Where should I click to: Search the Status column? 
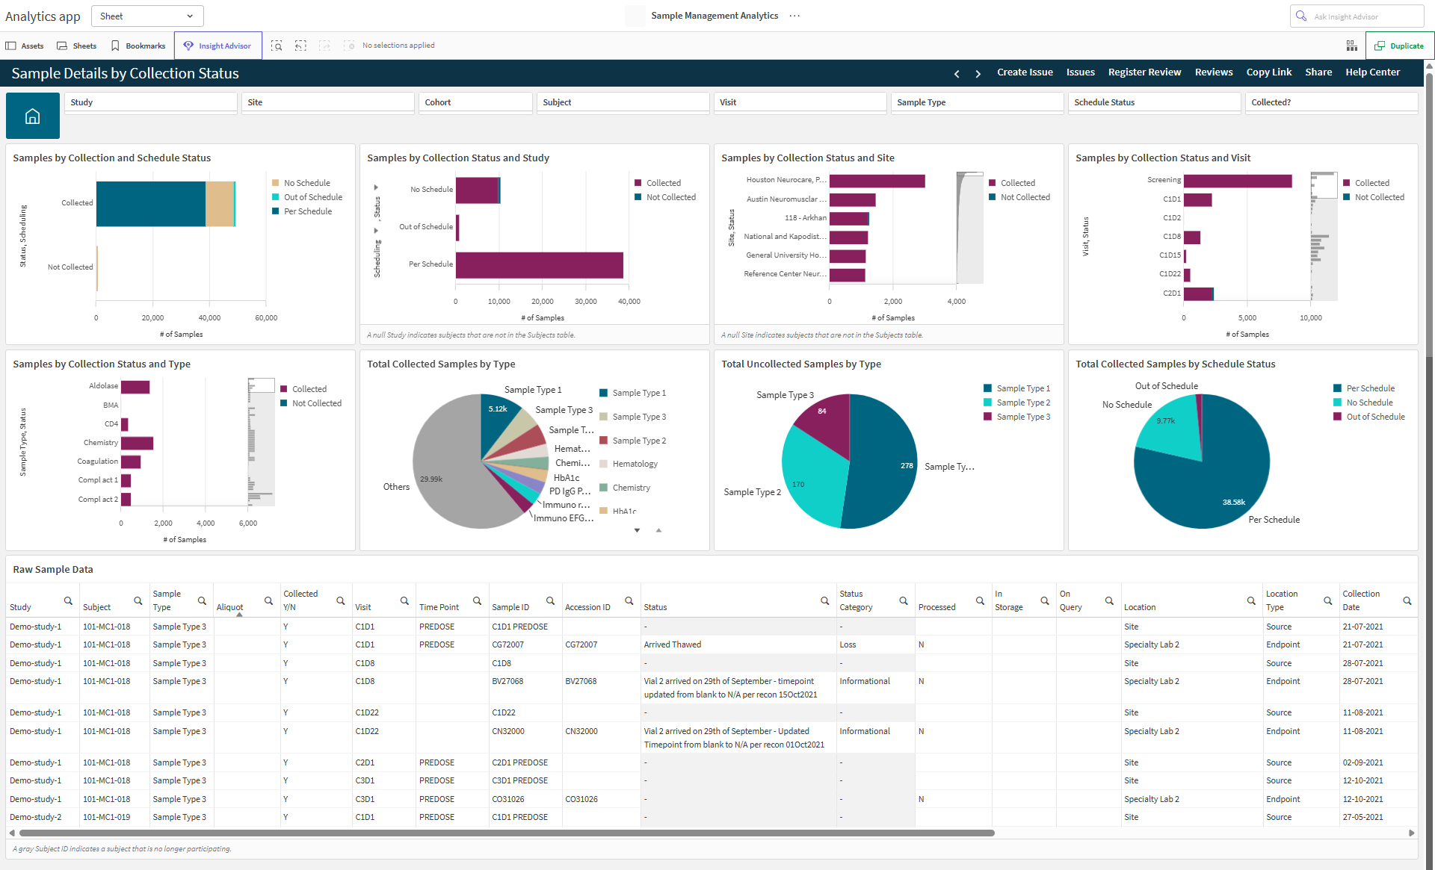825,601
